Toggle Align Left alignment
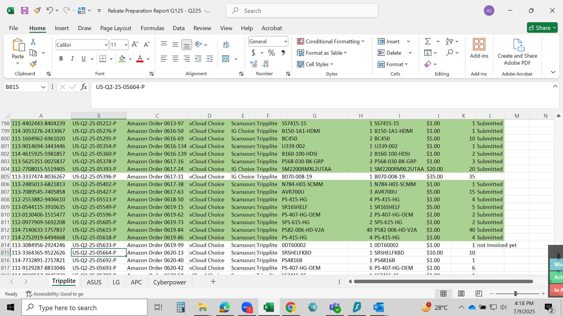 [164, 59]
